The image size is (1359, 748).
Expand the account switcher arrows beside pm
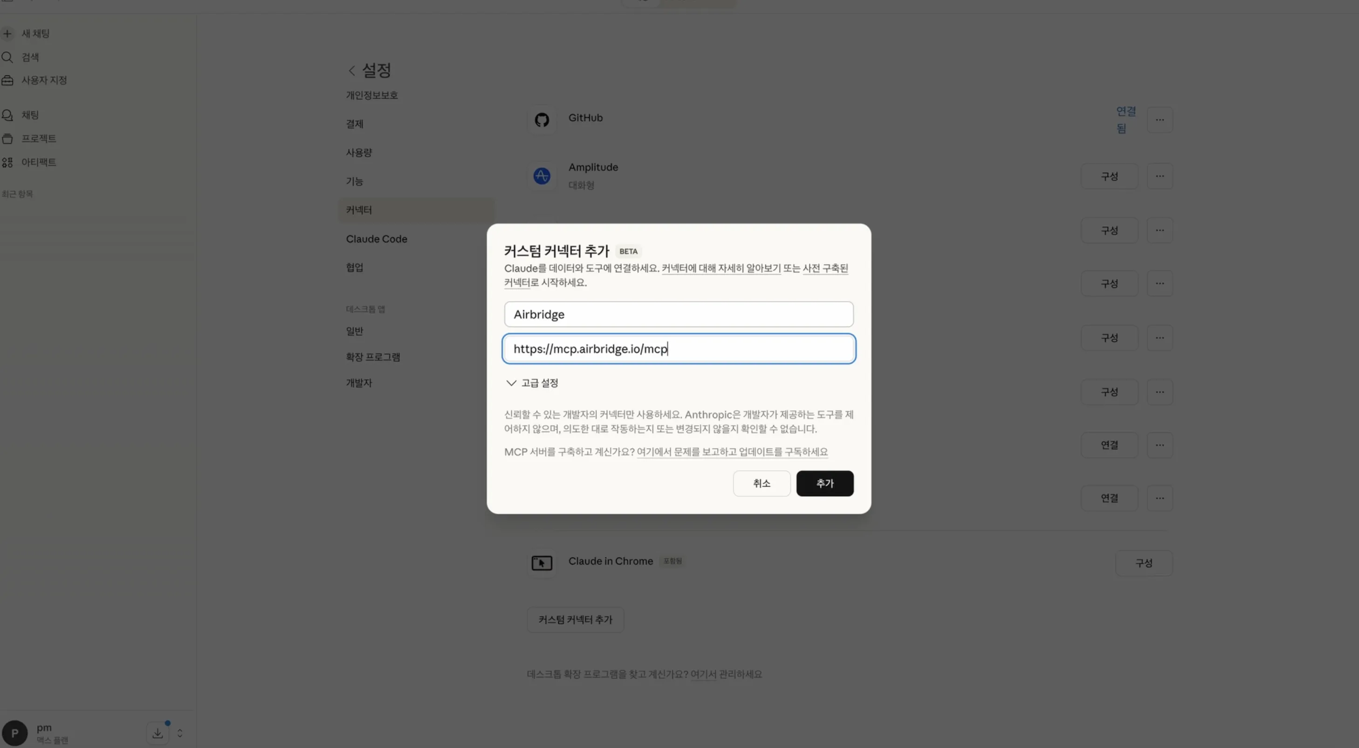click(180, 733)
